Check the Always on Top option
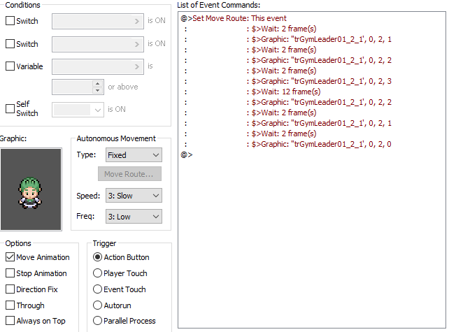The image size is (449, 332). pos(10,322)
